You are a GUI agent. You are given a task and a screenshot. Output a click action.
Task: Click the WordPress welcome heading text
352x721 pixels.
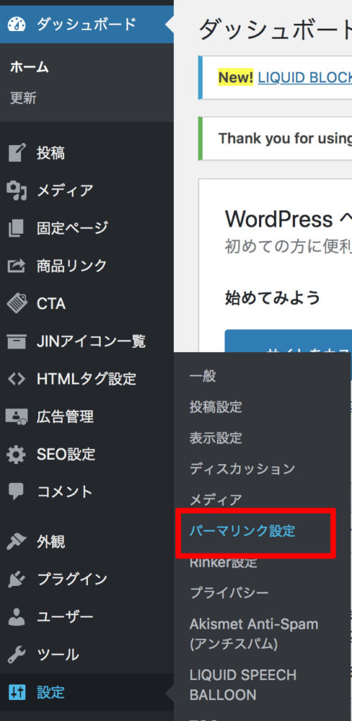[x=288, y=220]
